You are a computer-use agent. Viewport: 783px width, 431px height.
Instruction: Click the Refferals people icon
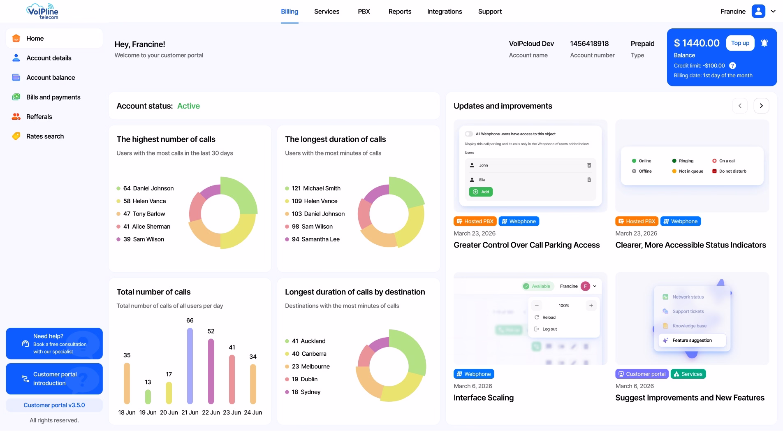point(16,117)
